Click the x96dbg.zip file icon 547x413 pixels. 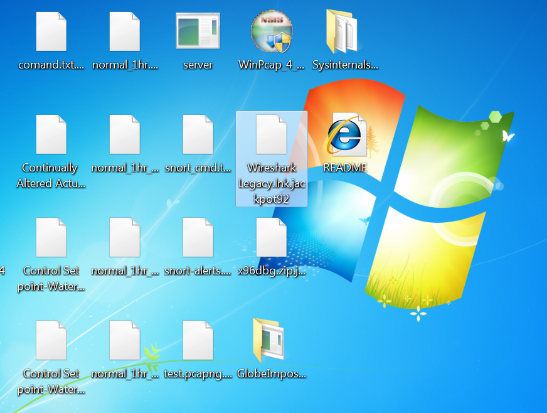[272, 237]
